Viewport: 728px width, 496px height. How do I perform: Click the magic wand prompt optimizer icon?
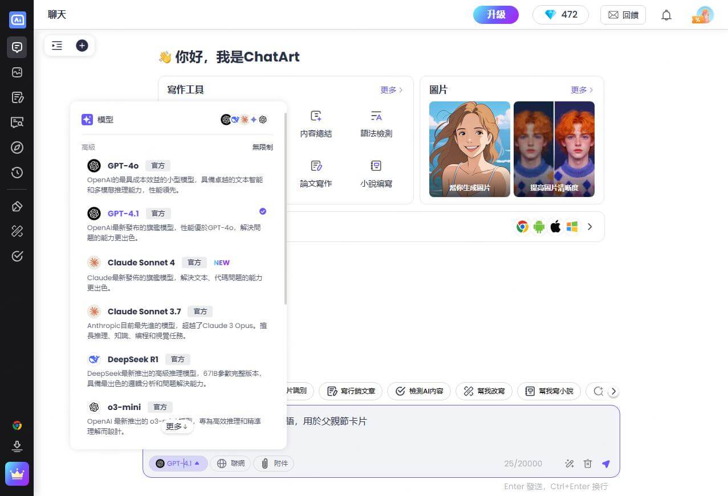(569, 464)
